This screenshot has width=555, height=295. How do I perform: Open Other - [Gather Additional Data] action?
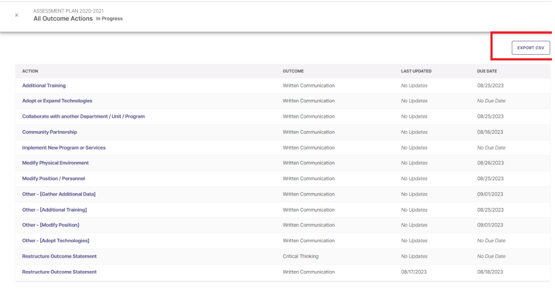[x=59, y=194]
